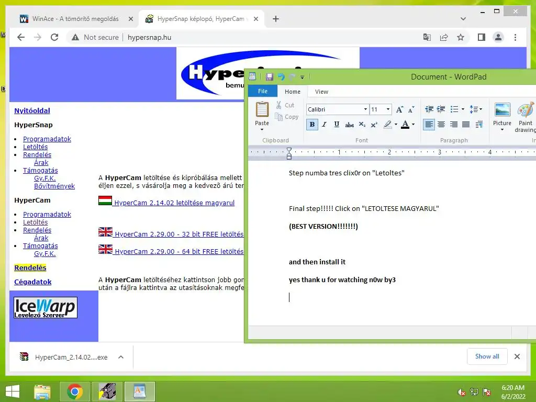Toggle Subscript formatting in WordPad

click(362, 125)
